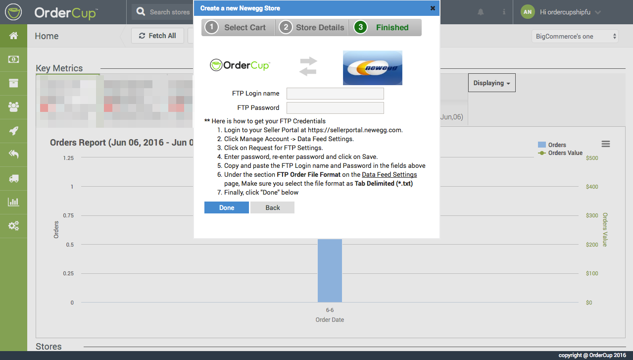Screen dimensions: 633x360
Task: Click the '6-6' order date axis label
Action: click(x=330, y=310)
